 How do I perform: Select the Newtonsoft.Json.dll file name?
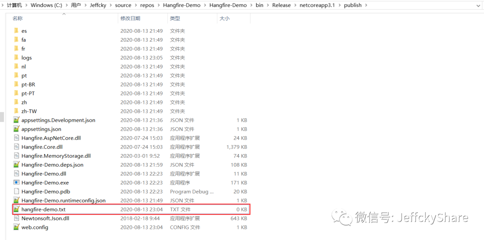(45, 219)
